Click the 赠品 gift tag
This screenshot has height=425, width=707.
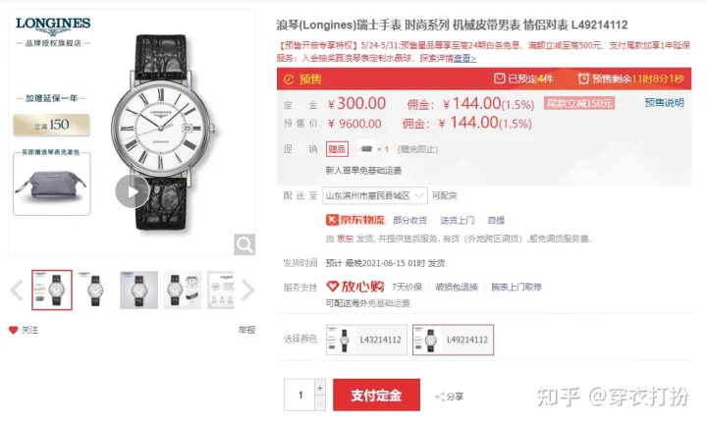(337, 149)
